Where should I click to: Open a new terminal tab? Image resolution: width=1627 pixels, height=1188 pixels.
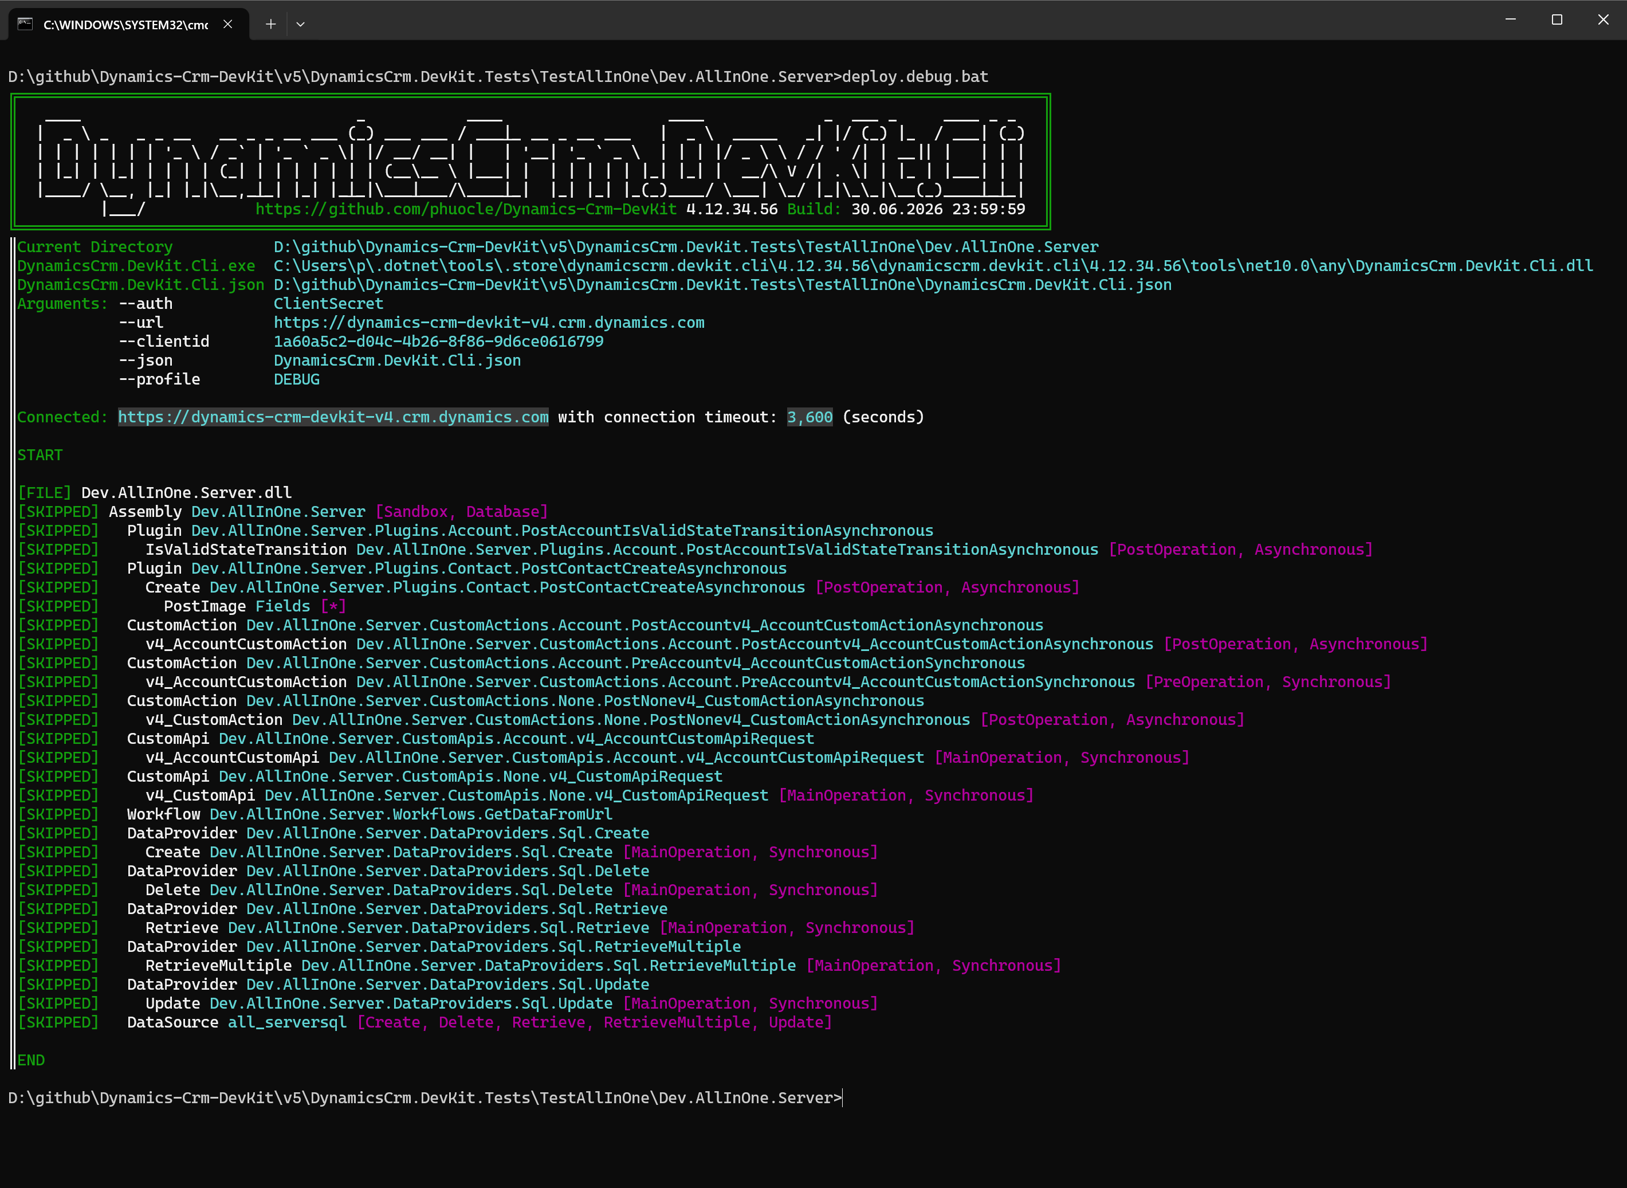coord(270,25)
